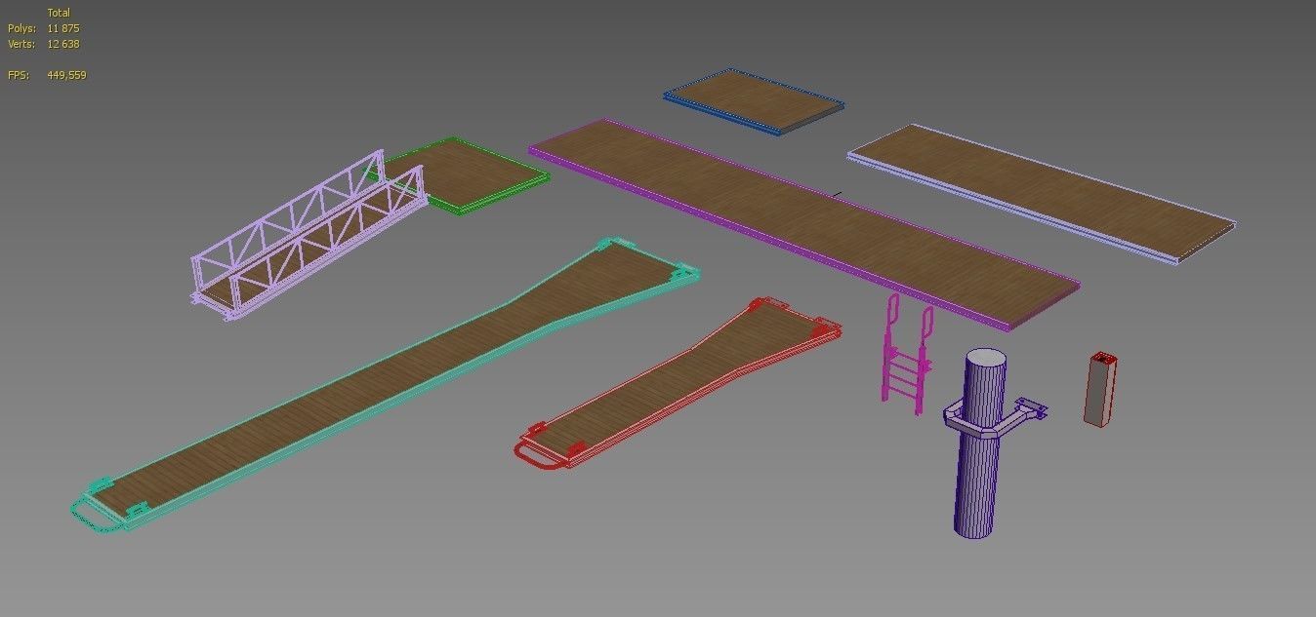Click the FPS value 449,559
Image resolution: width=1316 pixels, height=617 pixels.
pyautogui.click(x=66, y=75)
